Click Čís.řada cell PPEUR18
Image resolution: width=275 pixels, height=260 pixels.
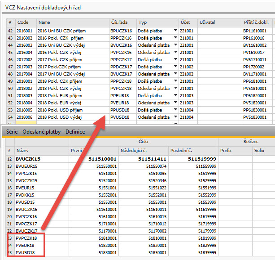pyautogui.click(x=123, y=95)
